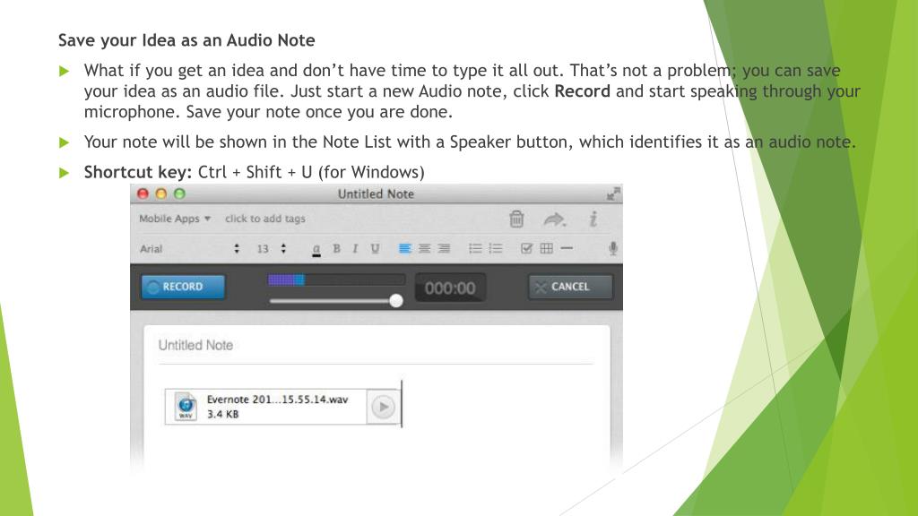
Task: Click the Evernote 201...15.55.14.wav filename
Action: [x=278, y=400]
